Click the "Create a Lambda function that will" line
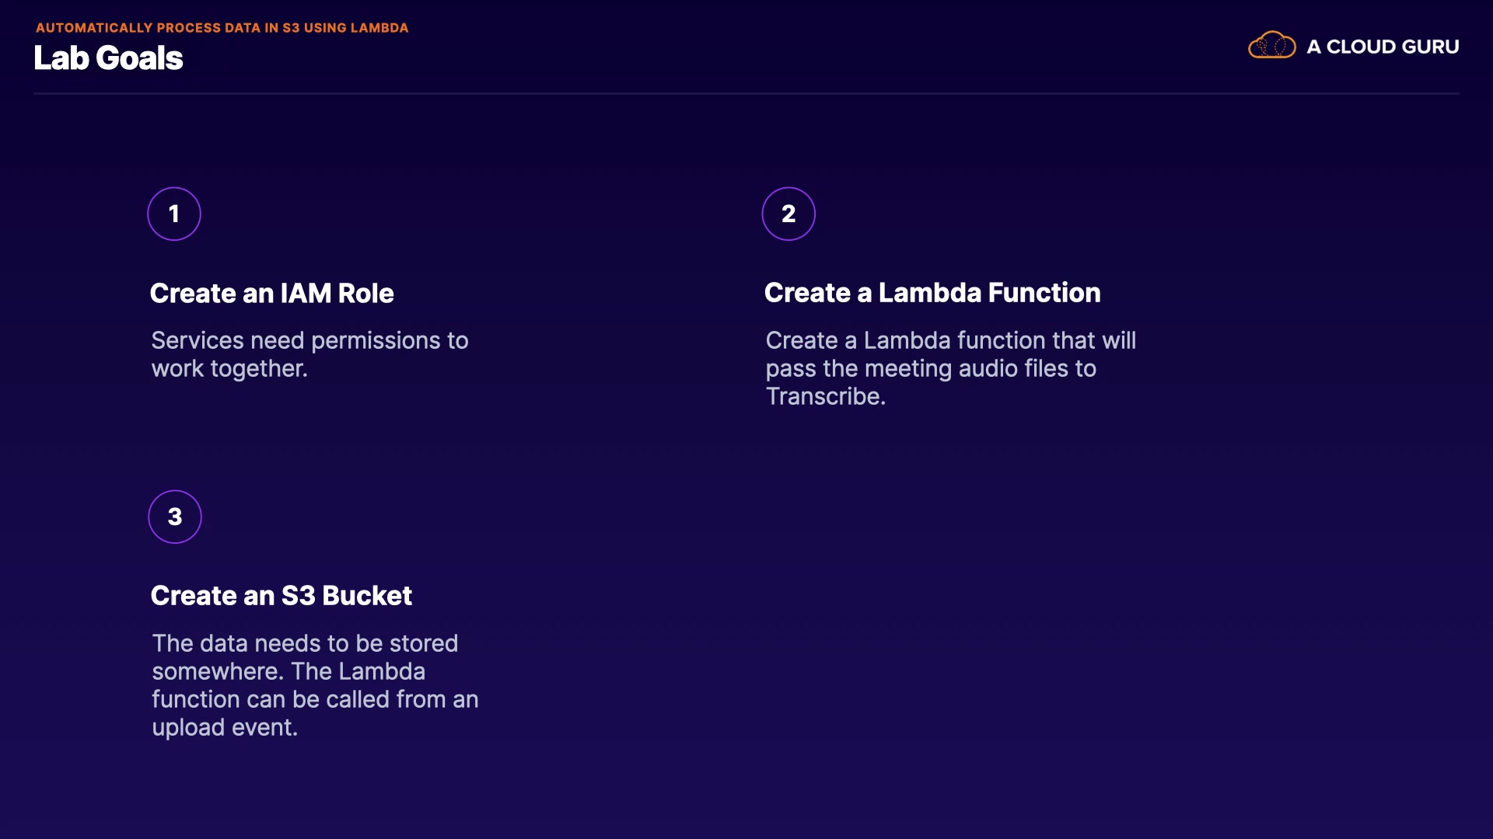 [x=950, y=340]
